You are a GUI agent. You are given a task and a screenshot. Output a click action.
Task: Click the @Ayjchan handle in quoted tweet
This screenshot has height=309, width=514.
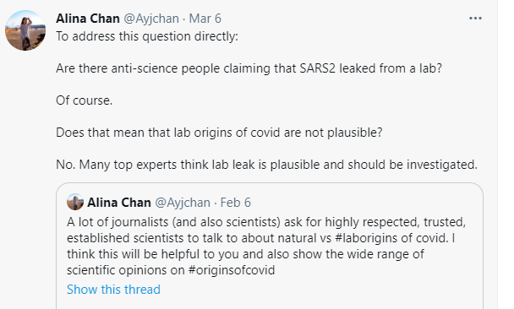(x=183, y=203)
